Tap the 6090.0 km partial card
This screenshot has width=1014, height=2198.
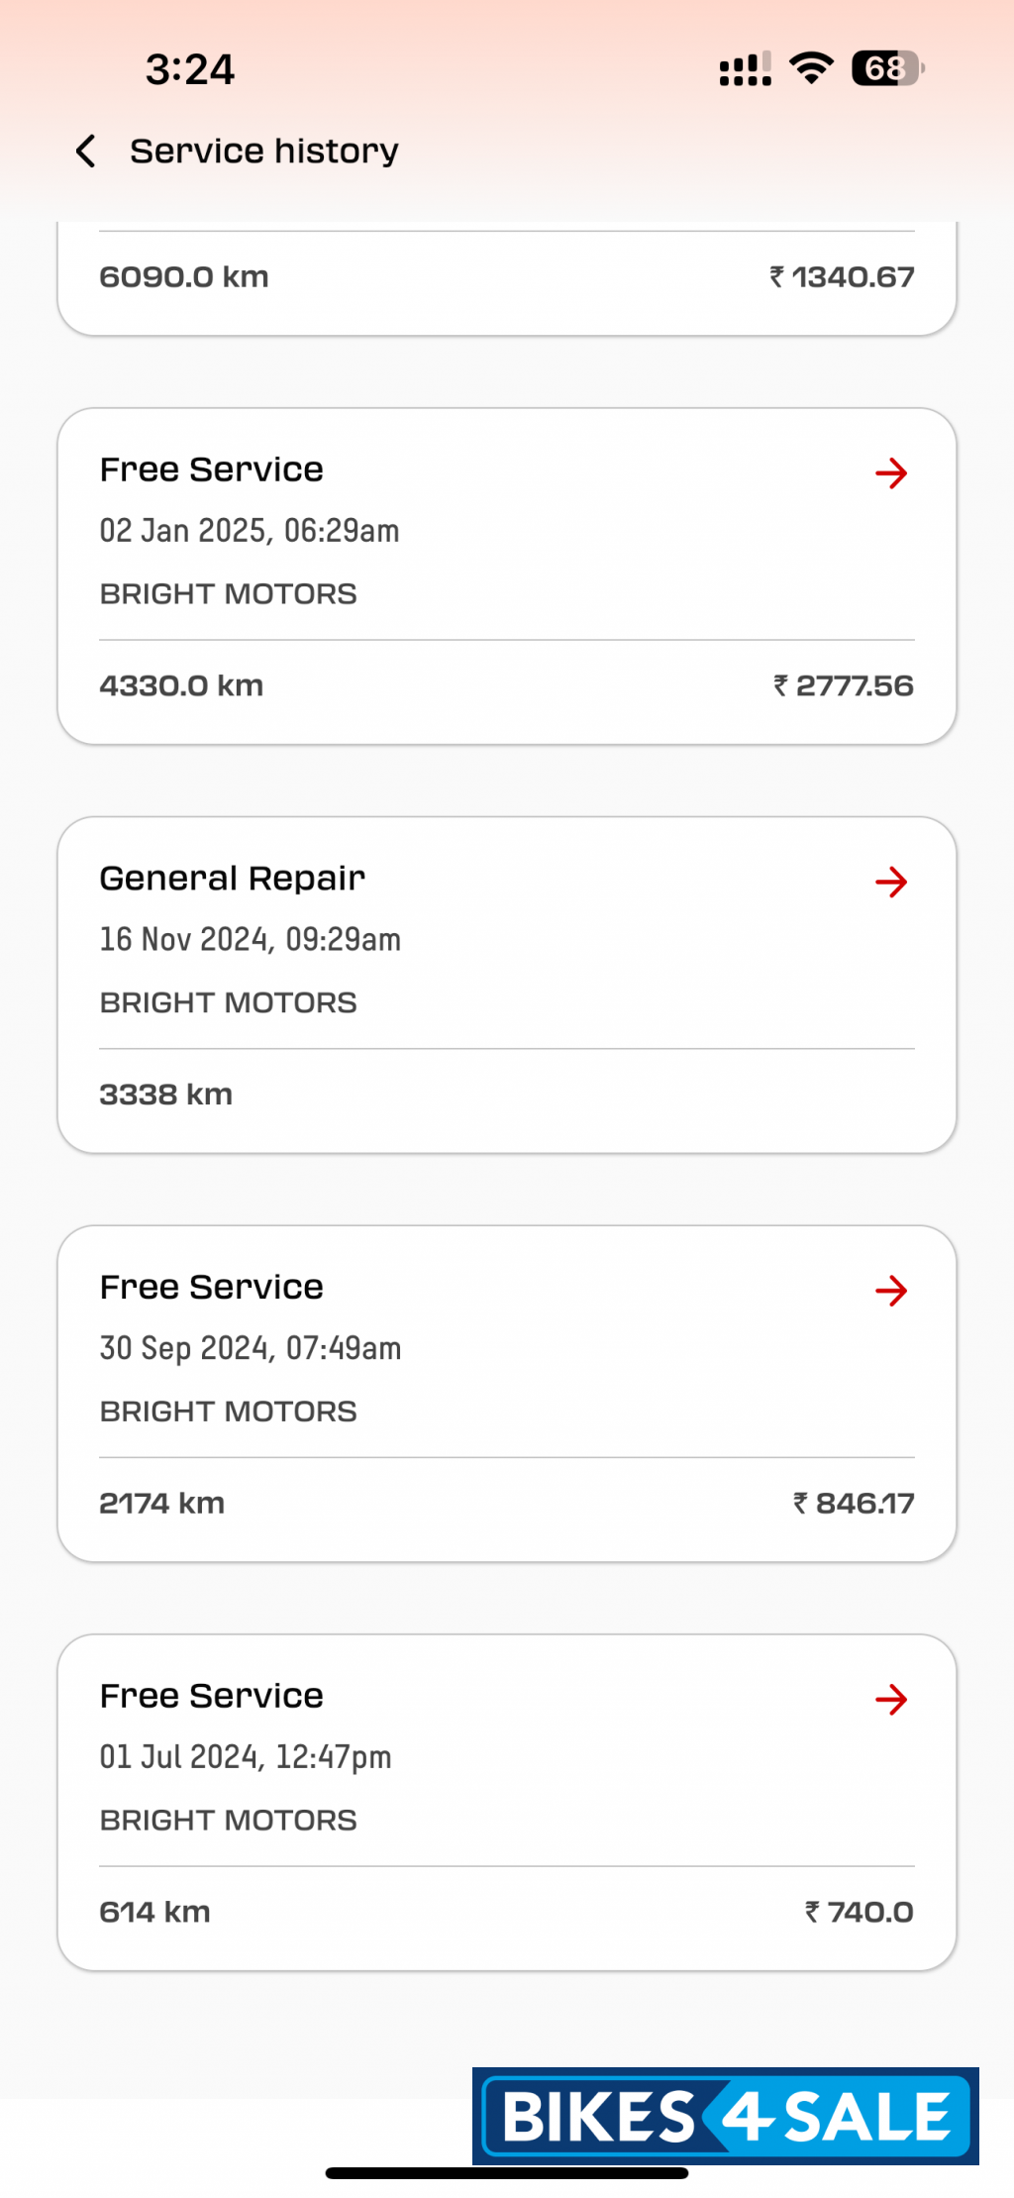[x=184, y=277]
